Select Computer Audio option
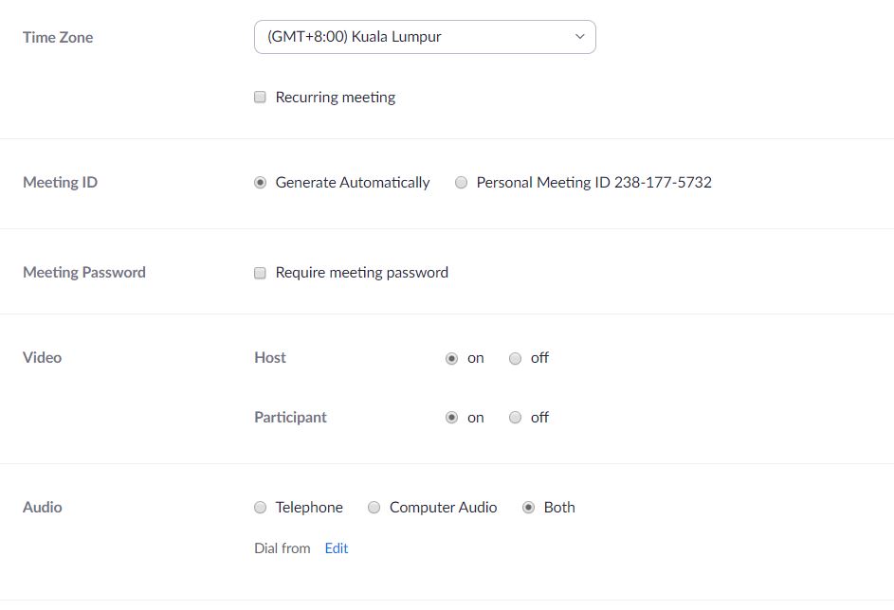 tap(374, 508)
